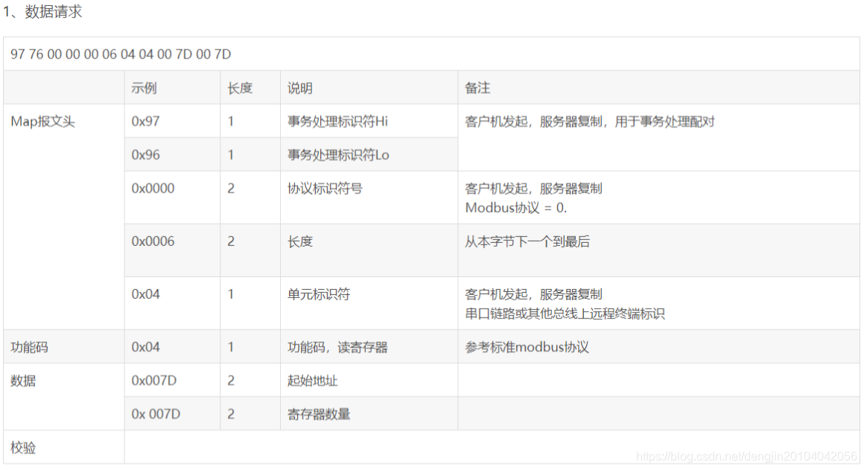Click '0x007D' in the 起始地址 row
This screenshot has height=470, width=864.
point(153,381)
